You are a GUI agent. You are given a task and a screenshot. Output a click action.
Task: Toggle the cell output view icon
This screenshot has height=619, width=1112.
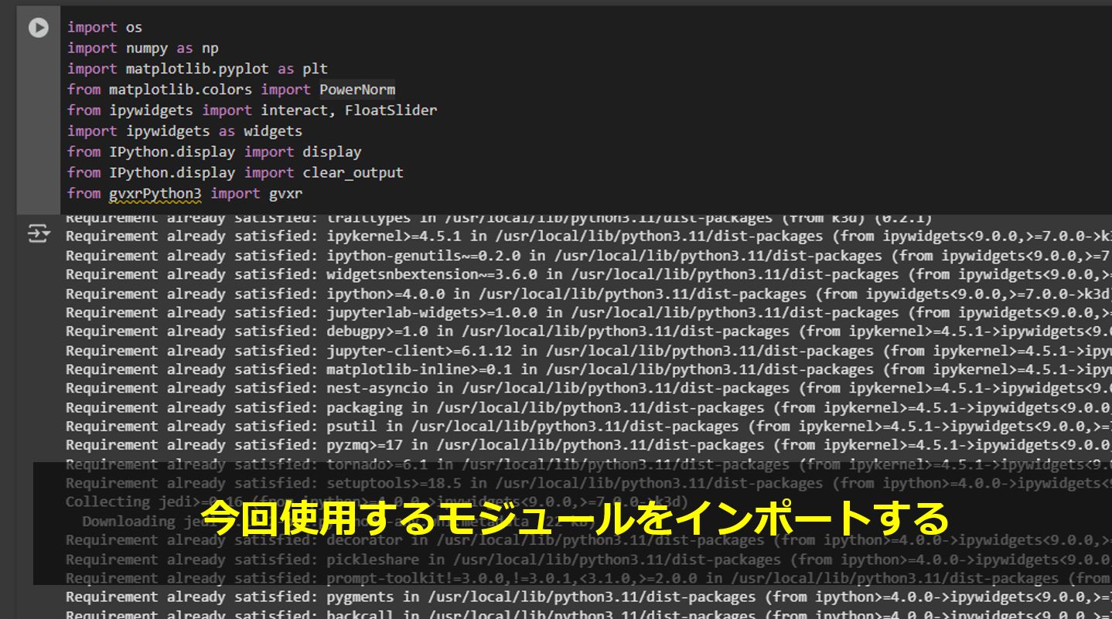point(38,233)
